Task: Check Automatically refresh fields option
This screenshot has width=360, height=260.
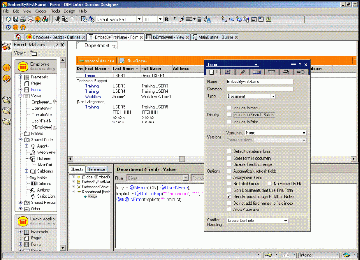Action: point(229,171)
